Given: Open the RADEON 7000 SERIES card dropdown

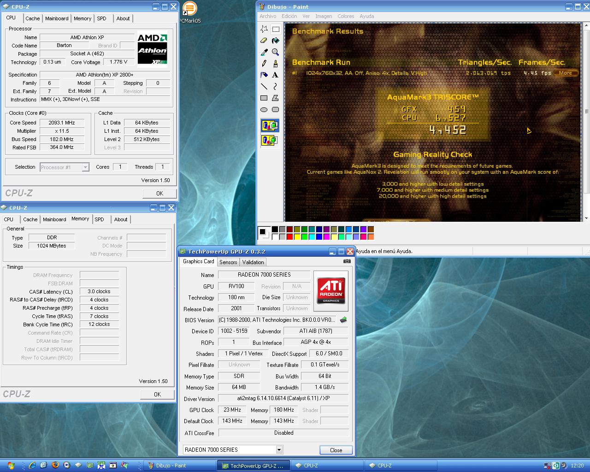Looking at the screenshot, I should click(279, 449).
